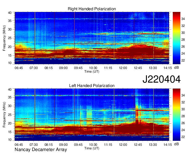This screenshot has height=153, width=188.
Task: Click the 08:15 time tick on the top plot
Action: tap(49, 68)
